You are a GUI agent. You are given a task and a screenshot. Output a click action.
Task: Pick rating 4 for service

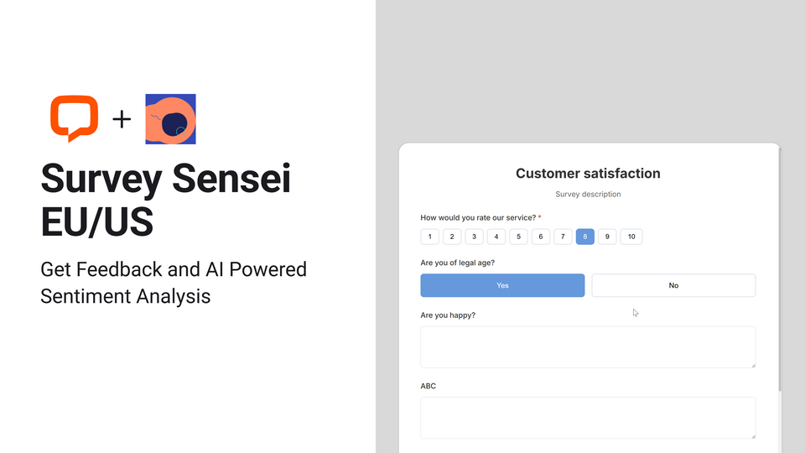coord(496,237)
